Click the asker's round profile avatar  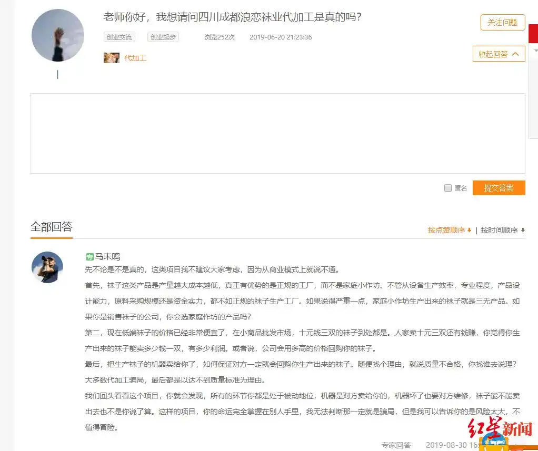pos(58,35)
